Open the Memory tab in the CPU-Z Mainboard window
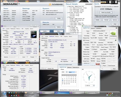The image size is (121, 97). [x=57, y=36]
